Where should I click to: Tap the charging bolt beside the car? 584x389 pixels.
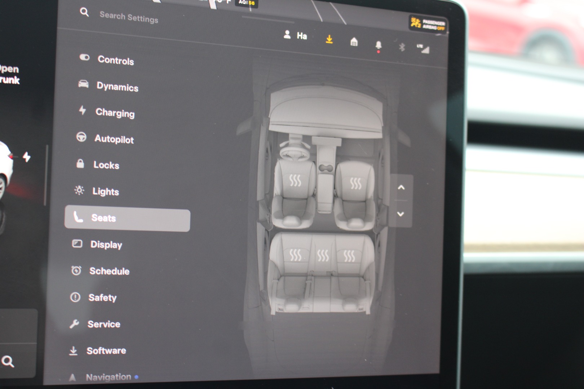tap(27, 157)
